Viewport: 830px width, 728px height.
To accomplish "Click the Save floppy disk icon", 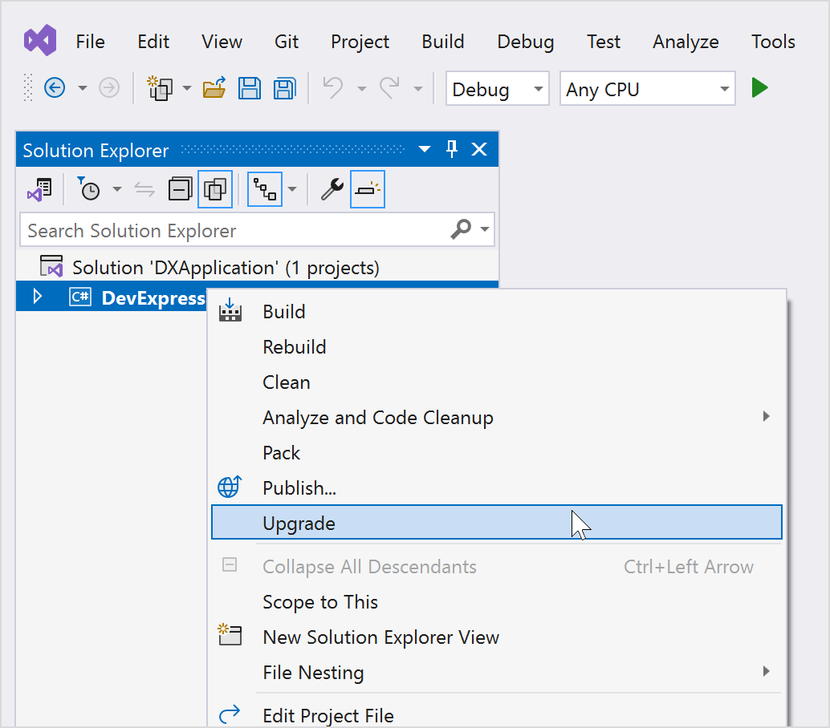I will pos(250,88).
